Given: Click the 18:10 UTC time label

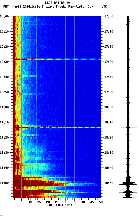Looking at the screenshot, I should click(x=109, y=122).
